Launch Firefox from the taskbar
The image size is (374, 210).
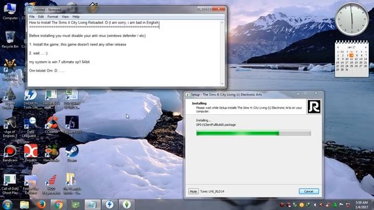41,205
